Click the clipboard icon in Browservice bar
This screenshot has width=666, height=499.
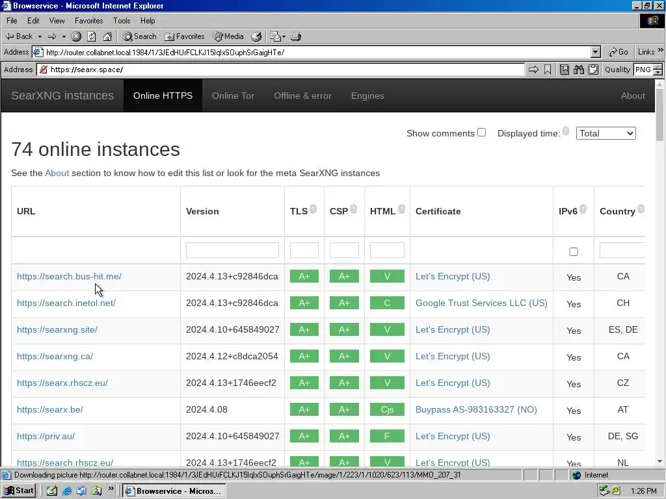593,70
